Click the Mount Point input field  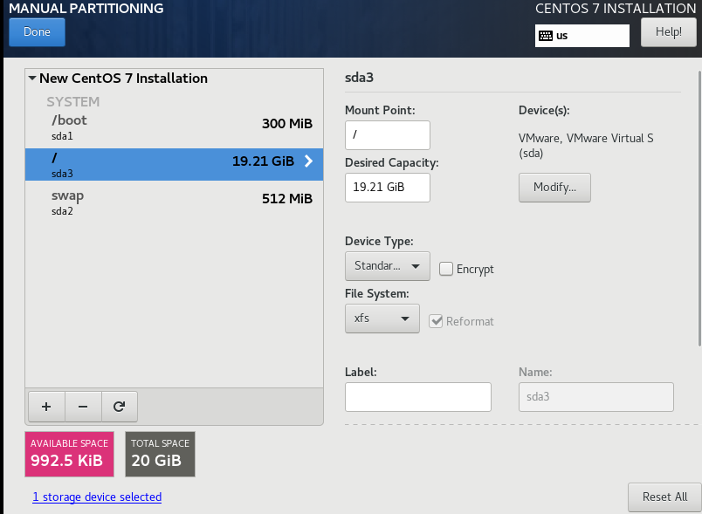click(x=388, y=134)
